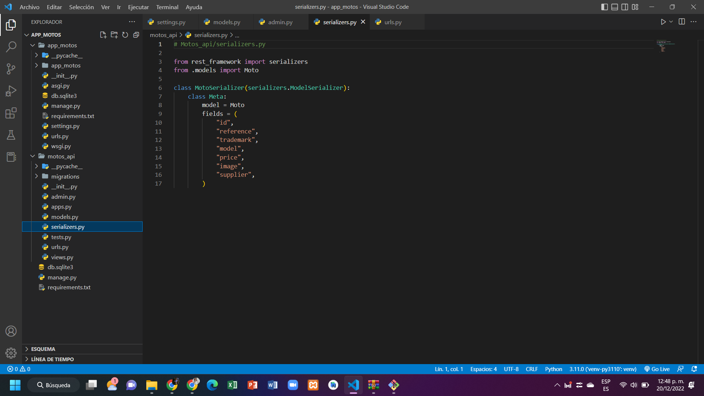Collapse the motos_api folder
704x396 pixels.
coord(33,156)
